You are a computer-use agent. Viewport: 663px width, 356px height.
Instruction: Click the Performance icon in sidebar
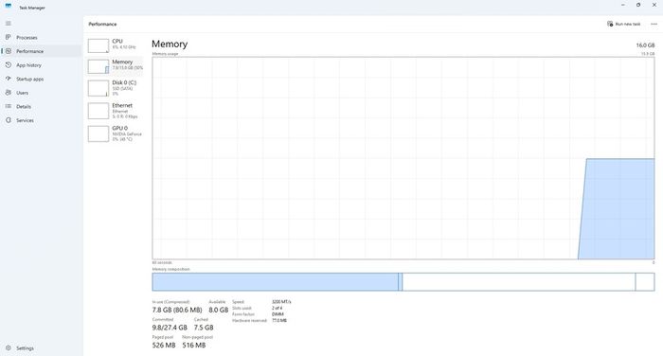(8, 51)
